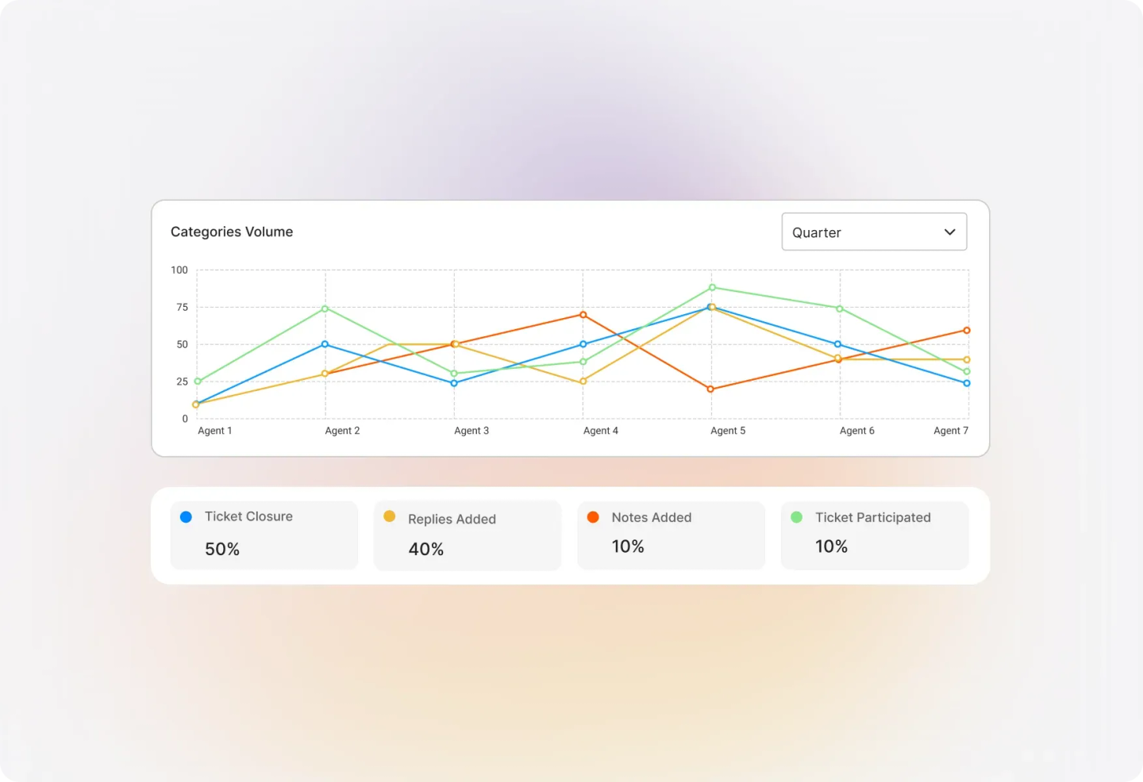Screen dimensions: 1143x782
Task: Click the Agent 1 x-axis label
Action: pyautogui.click(x=215, y=431)
